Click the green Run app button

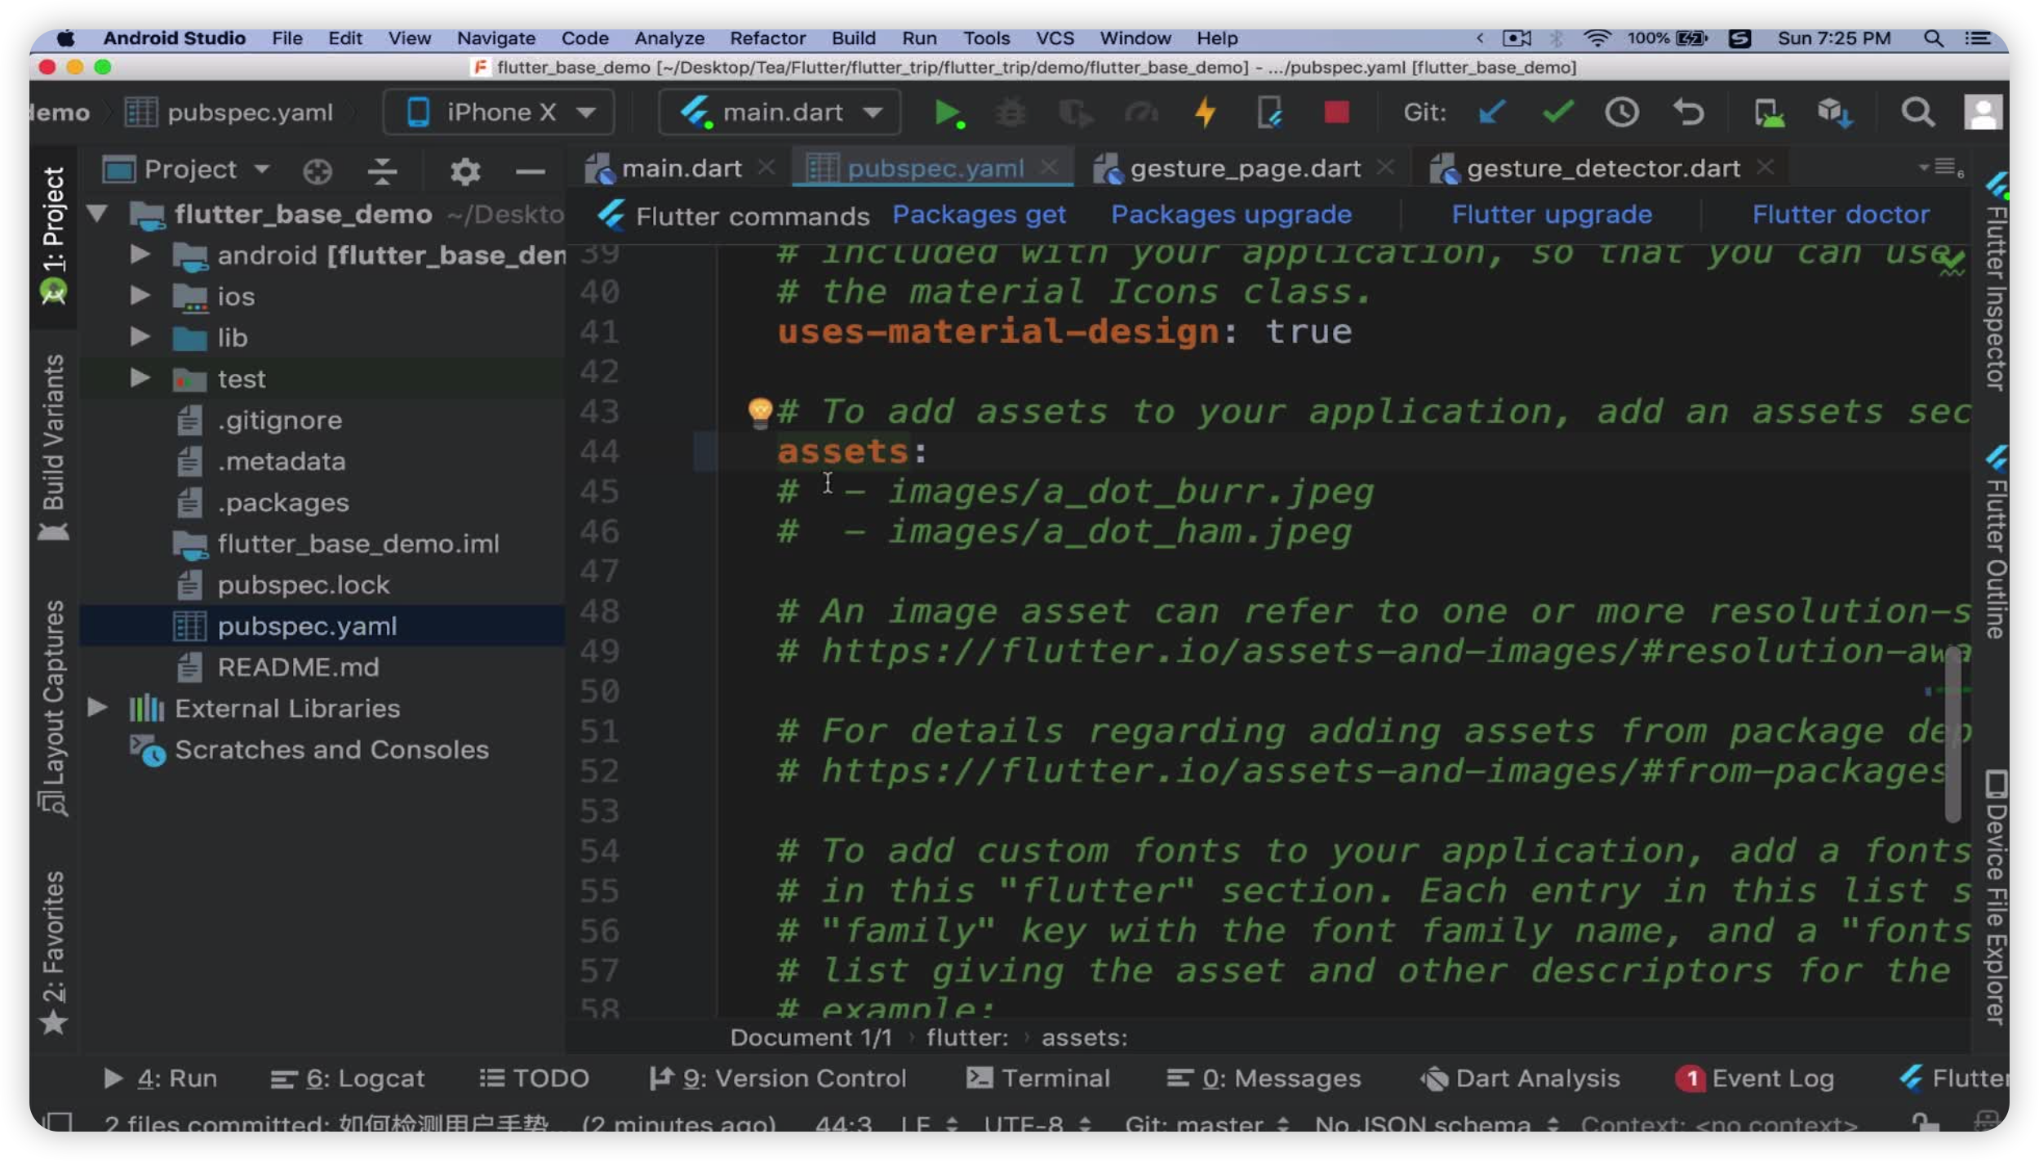(948, 113)
